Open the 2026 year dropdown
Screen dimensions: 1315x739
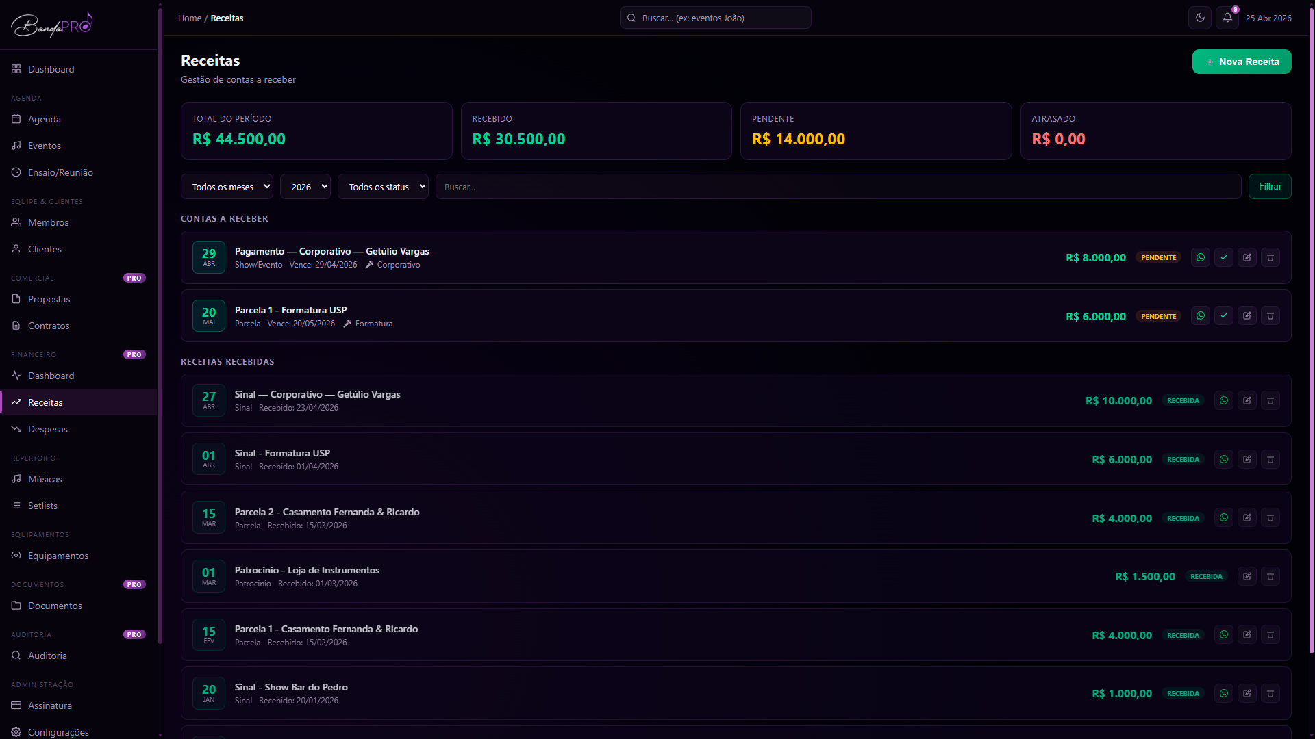tap(305, 187)
